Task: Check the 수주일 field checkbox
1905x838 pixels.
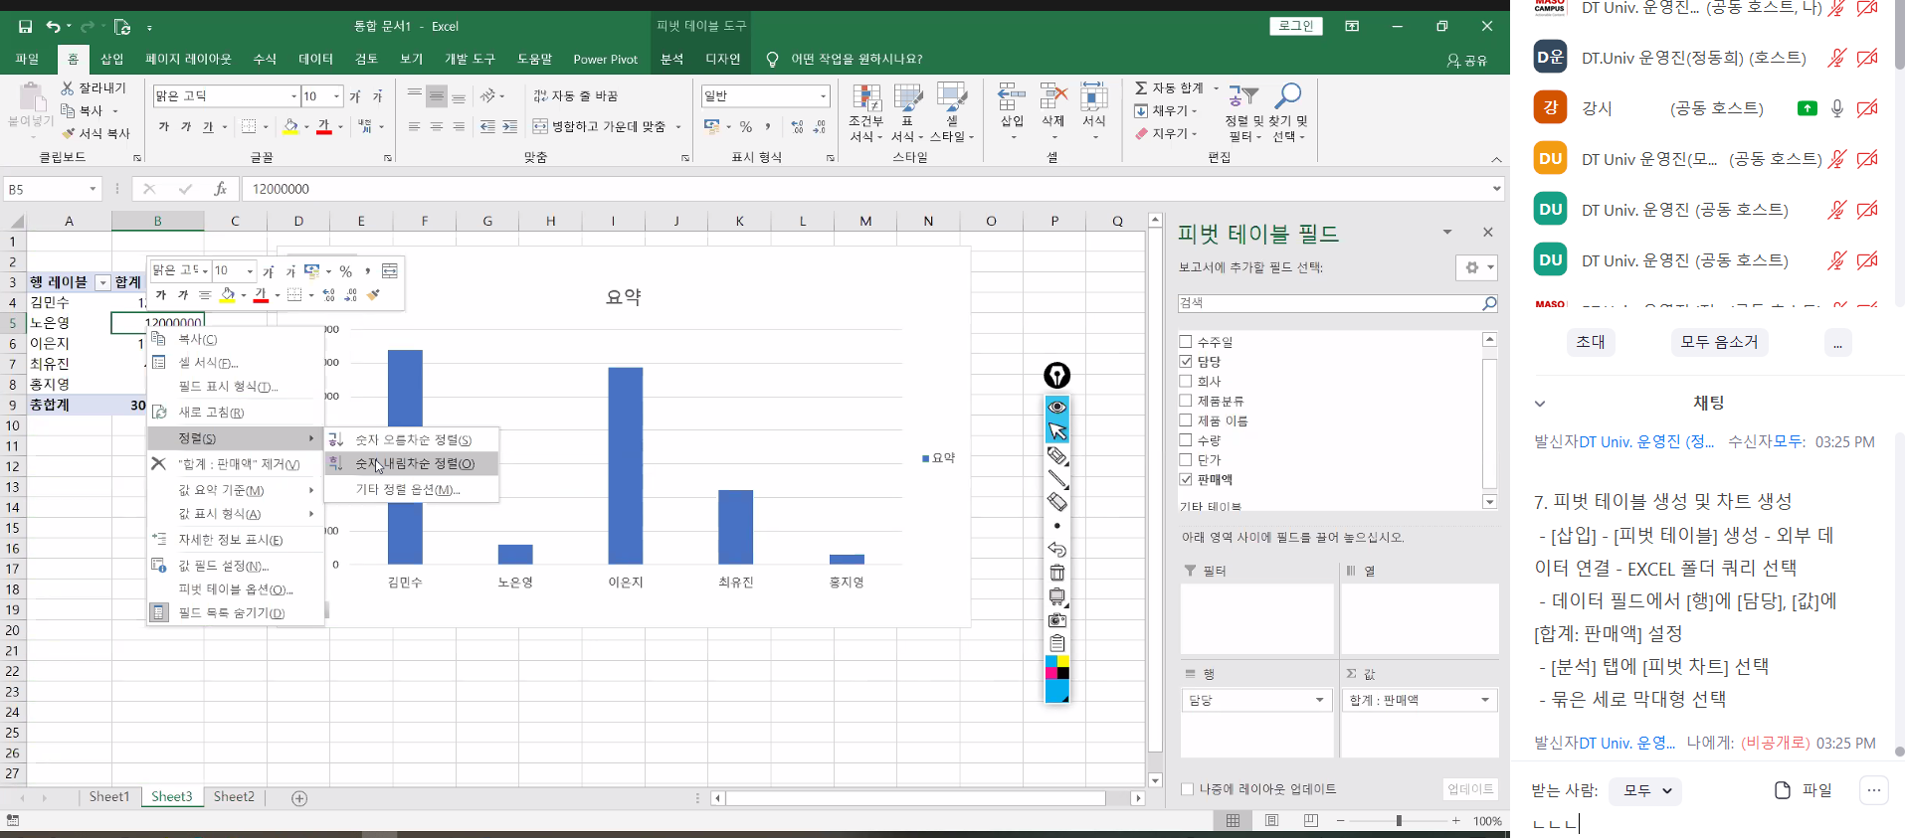Action: pos(1186,342)
